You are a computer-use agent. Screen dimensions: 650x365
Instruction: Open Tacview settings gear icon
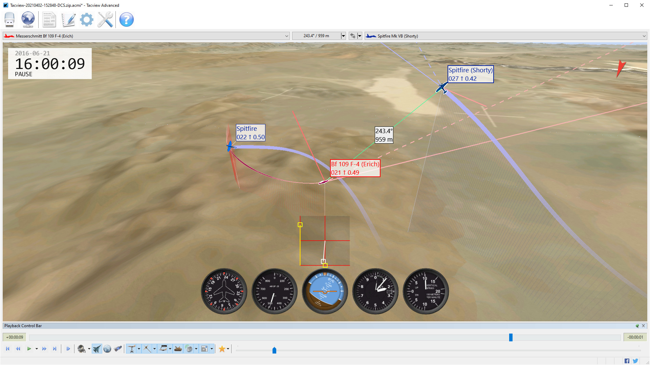coord(87,20)
